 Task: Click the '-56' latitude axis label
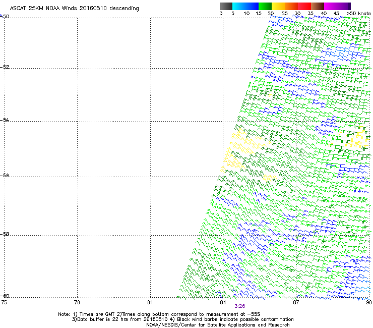point(5,175)
